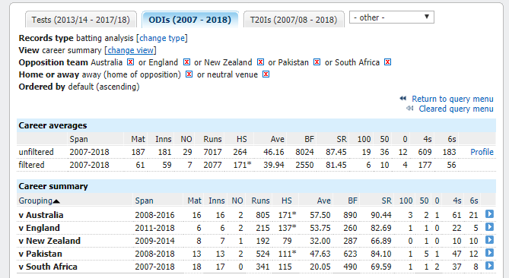Remove New Zealand opposition filter red X
This screenshot has height=278, width=509.
[x=260, y=62]
